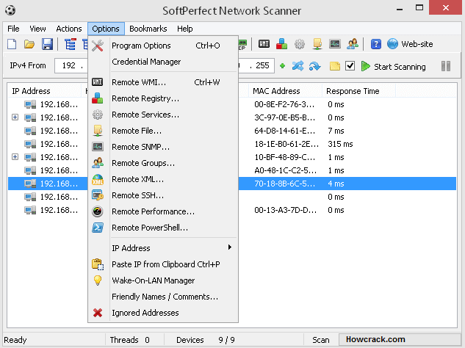Screen dimensions: 465x348
Task: Click the IPv4 From first octet field
Action: 69,65
